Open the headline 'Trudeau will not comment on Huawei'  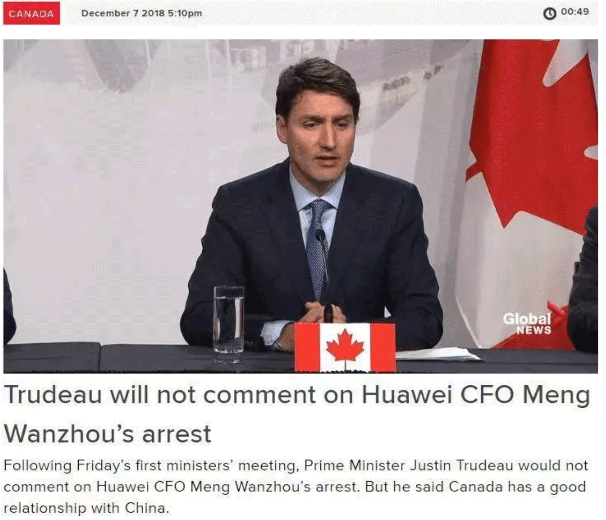[297, 395]
